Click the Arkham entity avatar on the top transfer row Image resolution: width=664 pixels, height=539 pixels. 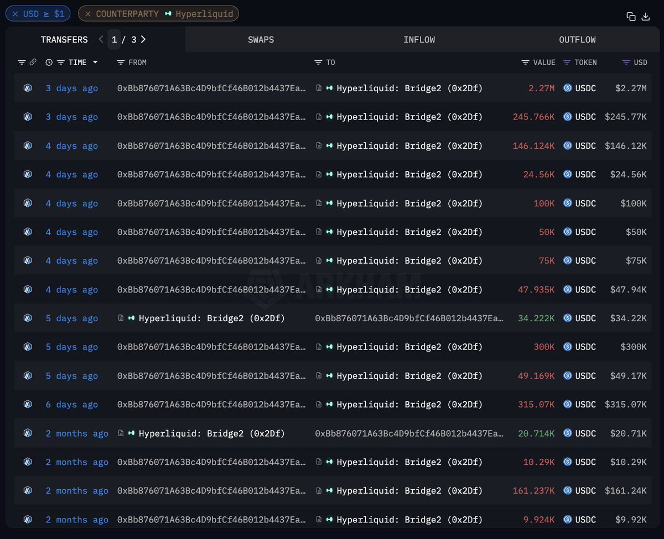(28, 88)
